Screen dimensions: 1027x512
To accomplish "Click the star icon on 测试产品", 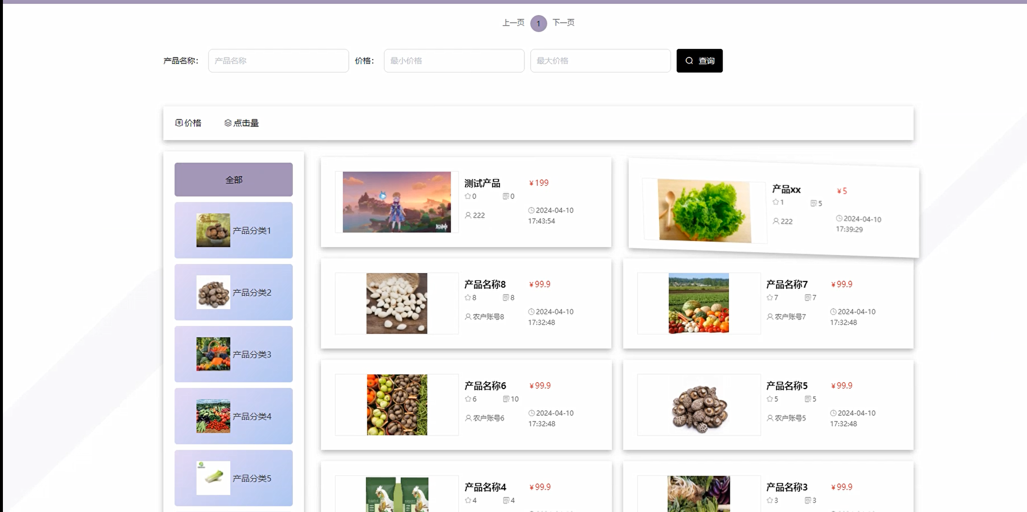I will coord(468,196).
